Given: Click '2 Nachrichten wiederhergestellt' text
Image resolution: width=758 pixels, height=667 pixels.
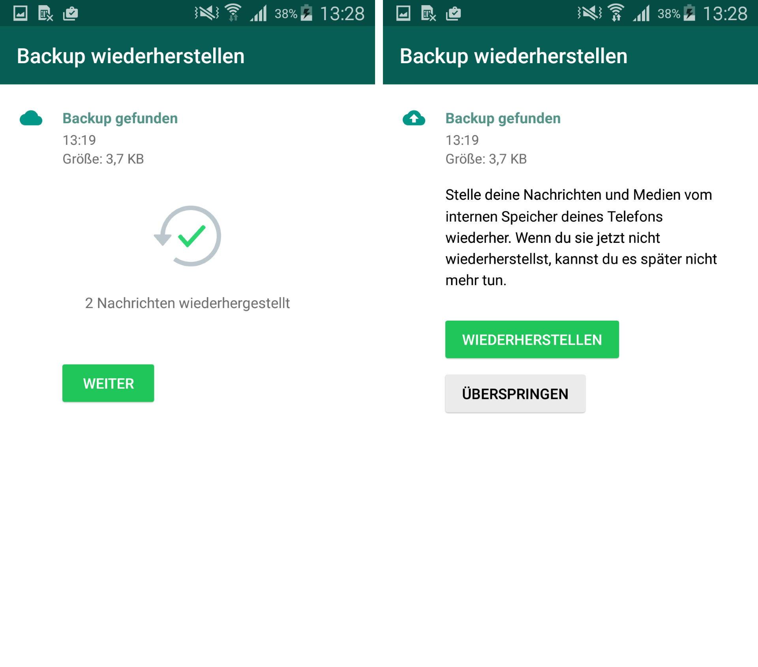Looking at the screenshot, I should coord(188,303).
